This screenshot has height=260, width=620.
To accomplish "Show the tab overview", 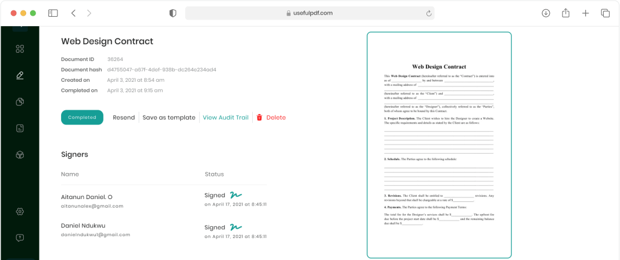I will tap(605, 13).
